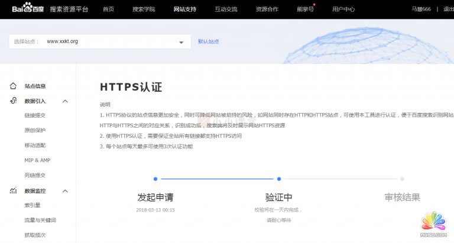Go to 搜索学院 in top navigation
Image resolution: width=454 pixels, height=243 pixels.
144,9
